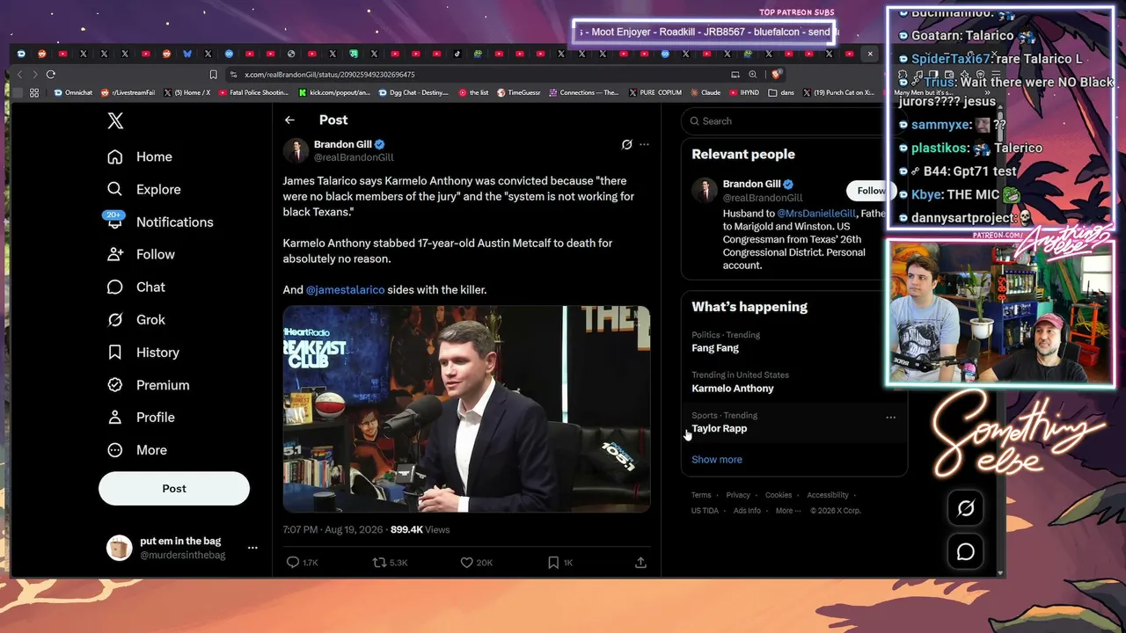
Task: Go to Home in the X sidebar
Action: (x=140, y=156)
